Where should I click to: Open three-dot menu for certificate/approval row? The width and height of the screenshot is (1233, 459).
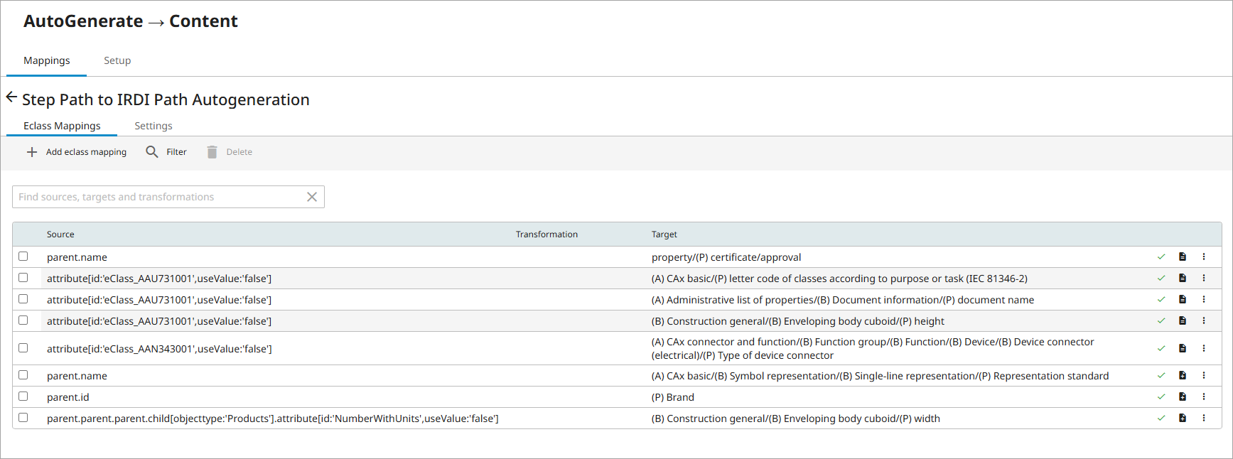(x=1204, y=257)
